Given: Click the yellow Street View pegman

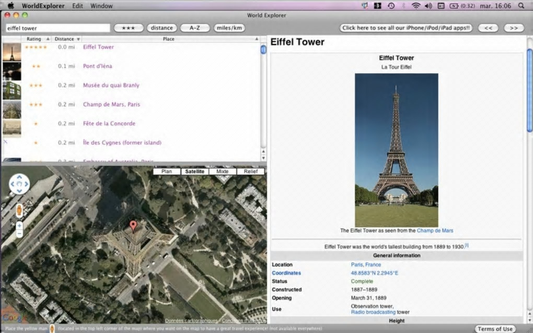Looking at the screenshot, I should tap(19, 210).
